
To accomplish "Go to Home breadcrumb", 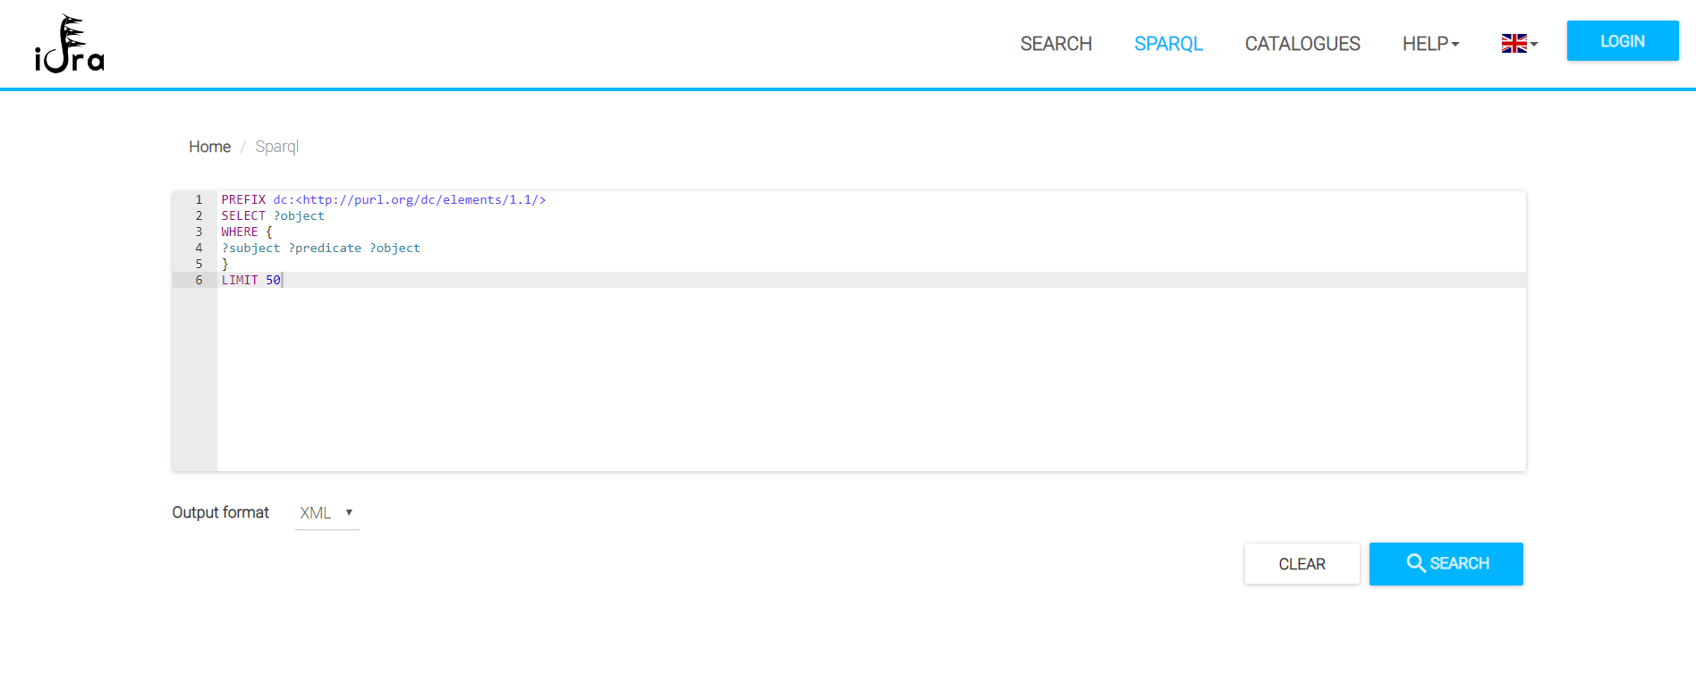I will (x=209, y=147).
